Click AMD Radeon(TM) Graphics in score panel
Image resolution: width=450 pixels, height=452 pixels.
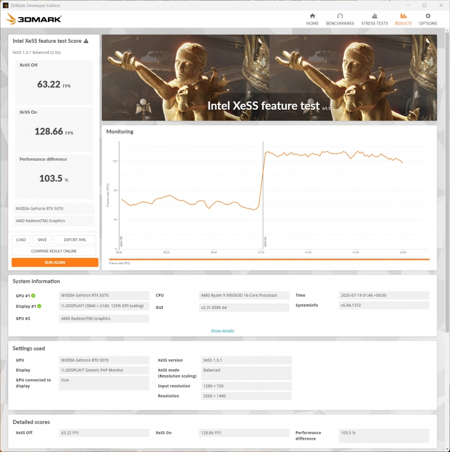(54, 221)
